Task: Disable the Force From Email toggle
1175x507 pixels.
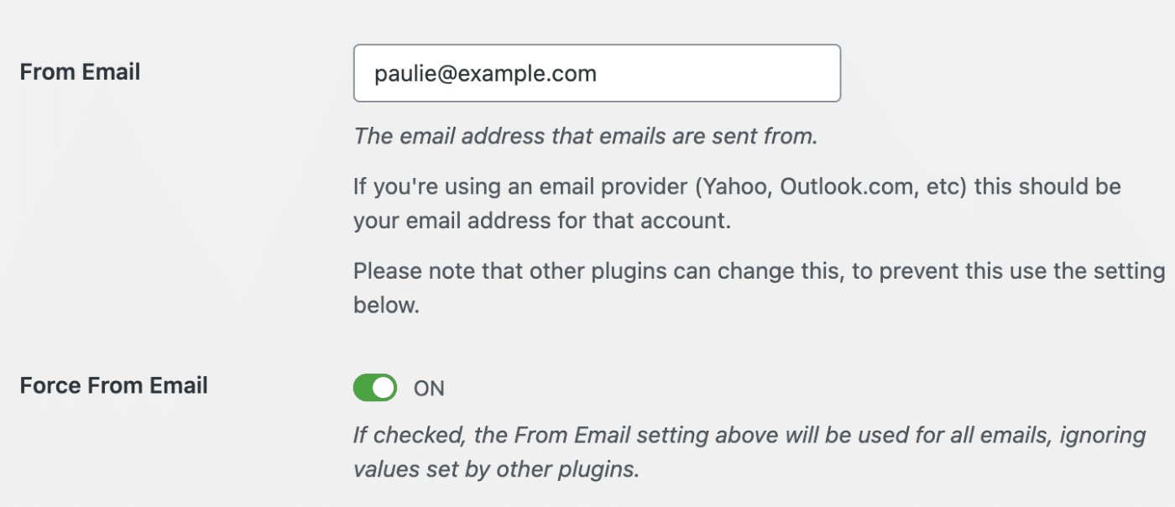Action: (374, 388)
